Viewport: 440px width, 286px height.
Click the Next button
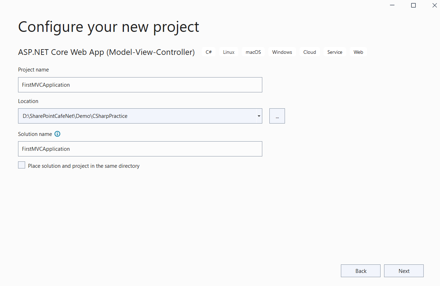coord(404,271)
